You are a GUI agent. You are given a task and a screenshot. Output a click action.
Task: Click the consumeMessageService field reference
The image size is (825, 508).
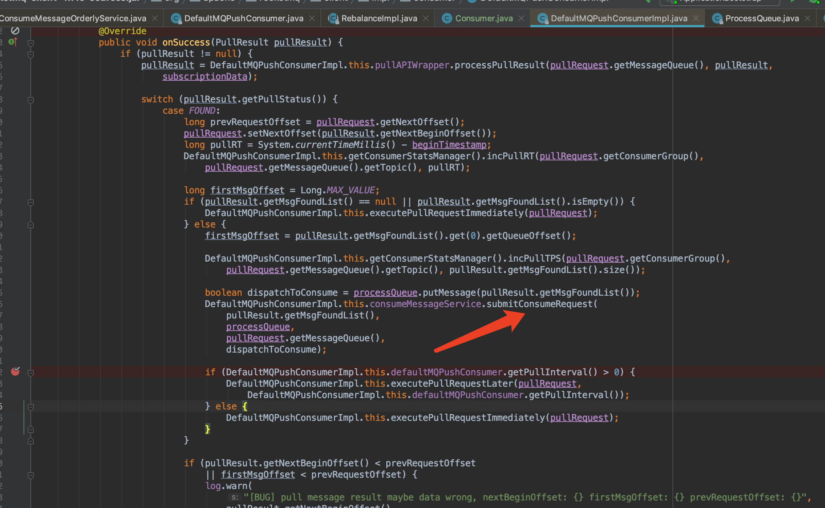(425, 304)
